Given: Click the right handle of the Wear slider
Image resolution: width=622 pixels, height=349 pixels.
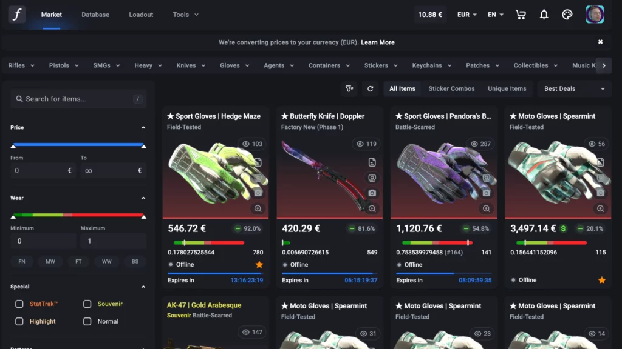Looking at the screenshot, I should point(143,216).
